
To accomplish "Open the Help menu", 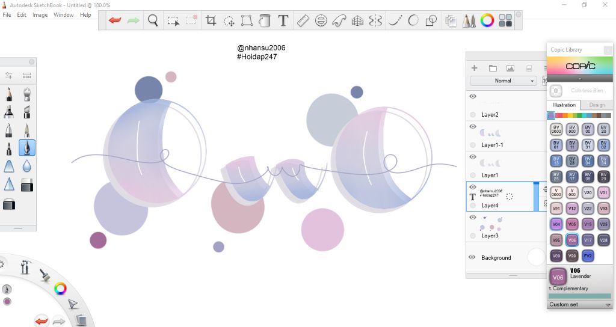I will pyautogui.click(x=85, y=15).
